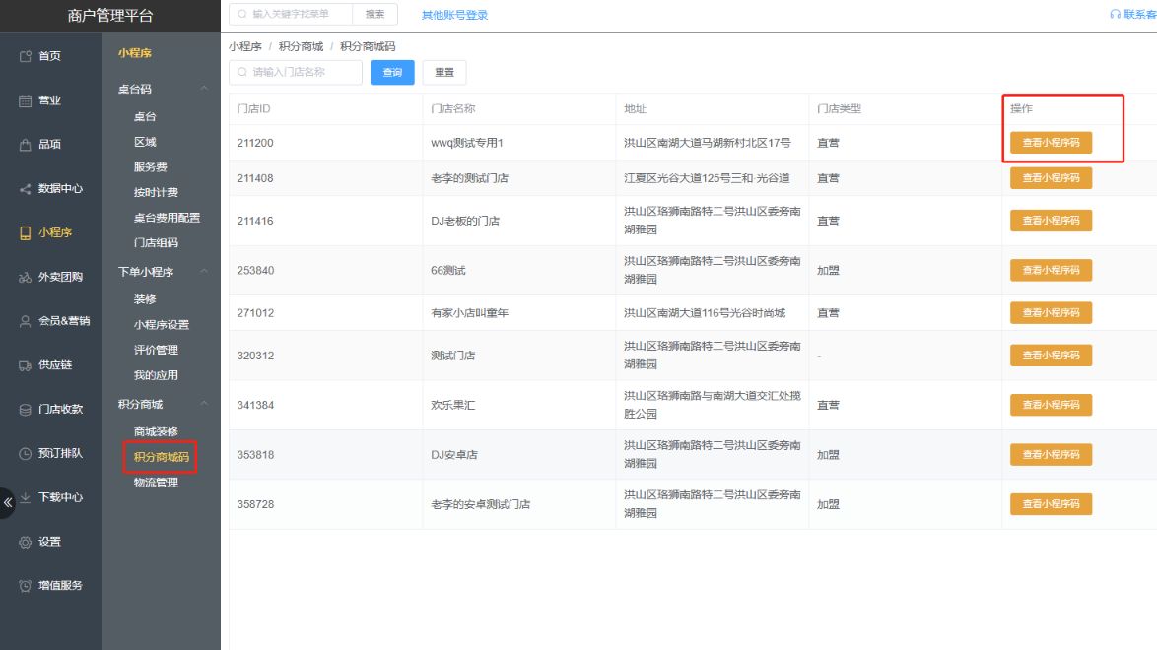Click 查看小程序码 for store 211408
The width and height of the screenshot is (1157, 650).
coord(1051,178)
